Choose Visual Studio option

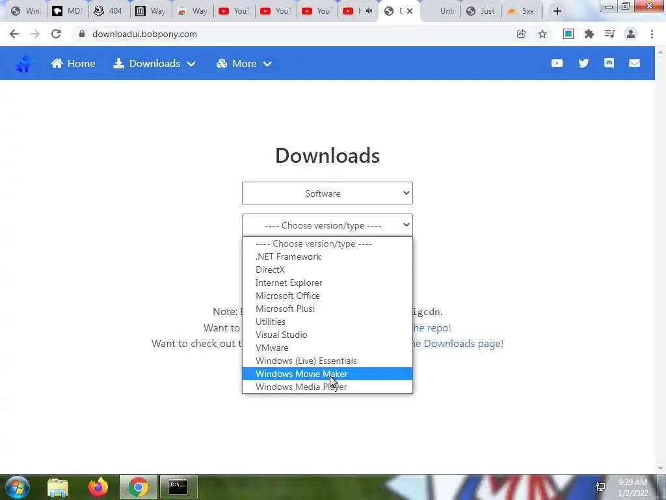pos(327,335)
